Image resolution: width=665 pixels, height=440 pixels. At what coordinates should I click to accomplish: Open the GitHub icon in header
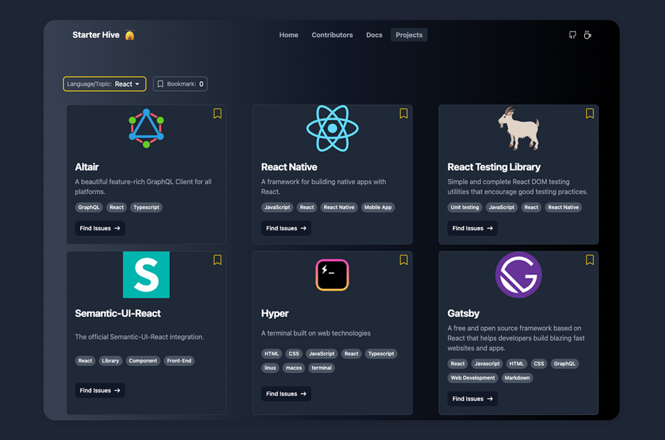[573, 35]
